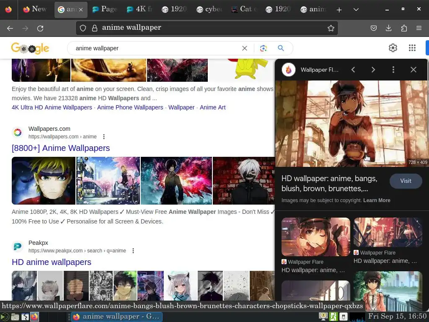Open the Firefox hamburger menu
Screen dimensions: 429x322
419,28
